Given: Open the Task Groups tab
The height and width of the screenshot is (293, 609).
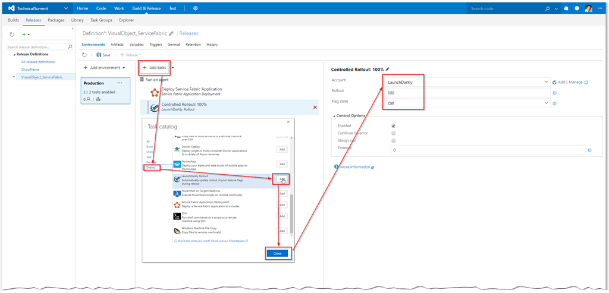Looking at the screenshot, I should click(101, 20).
